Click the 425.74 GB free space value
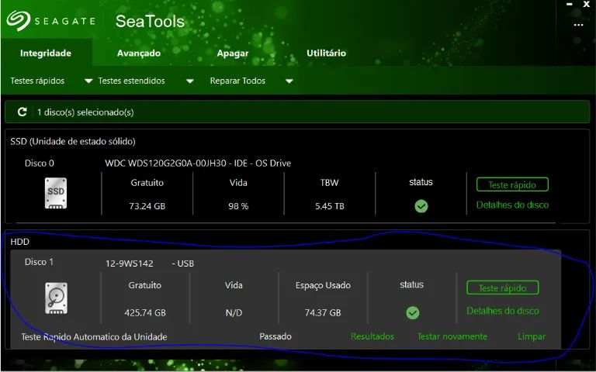The height and width of the screenshot is (372, 596). coord(145,313)
